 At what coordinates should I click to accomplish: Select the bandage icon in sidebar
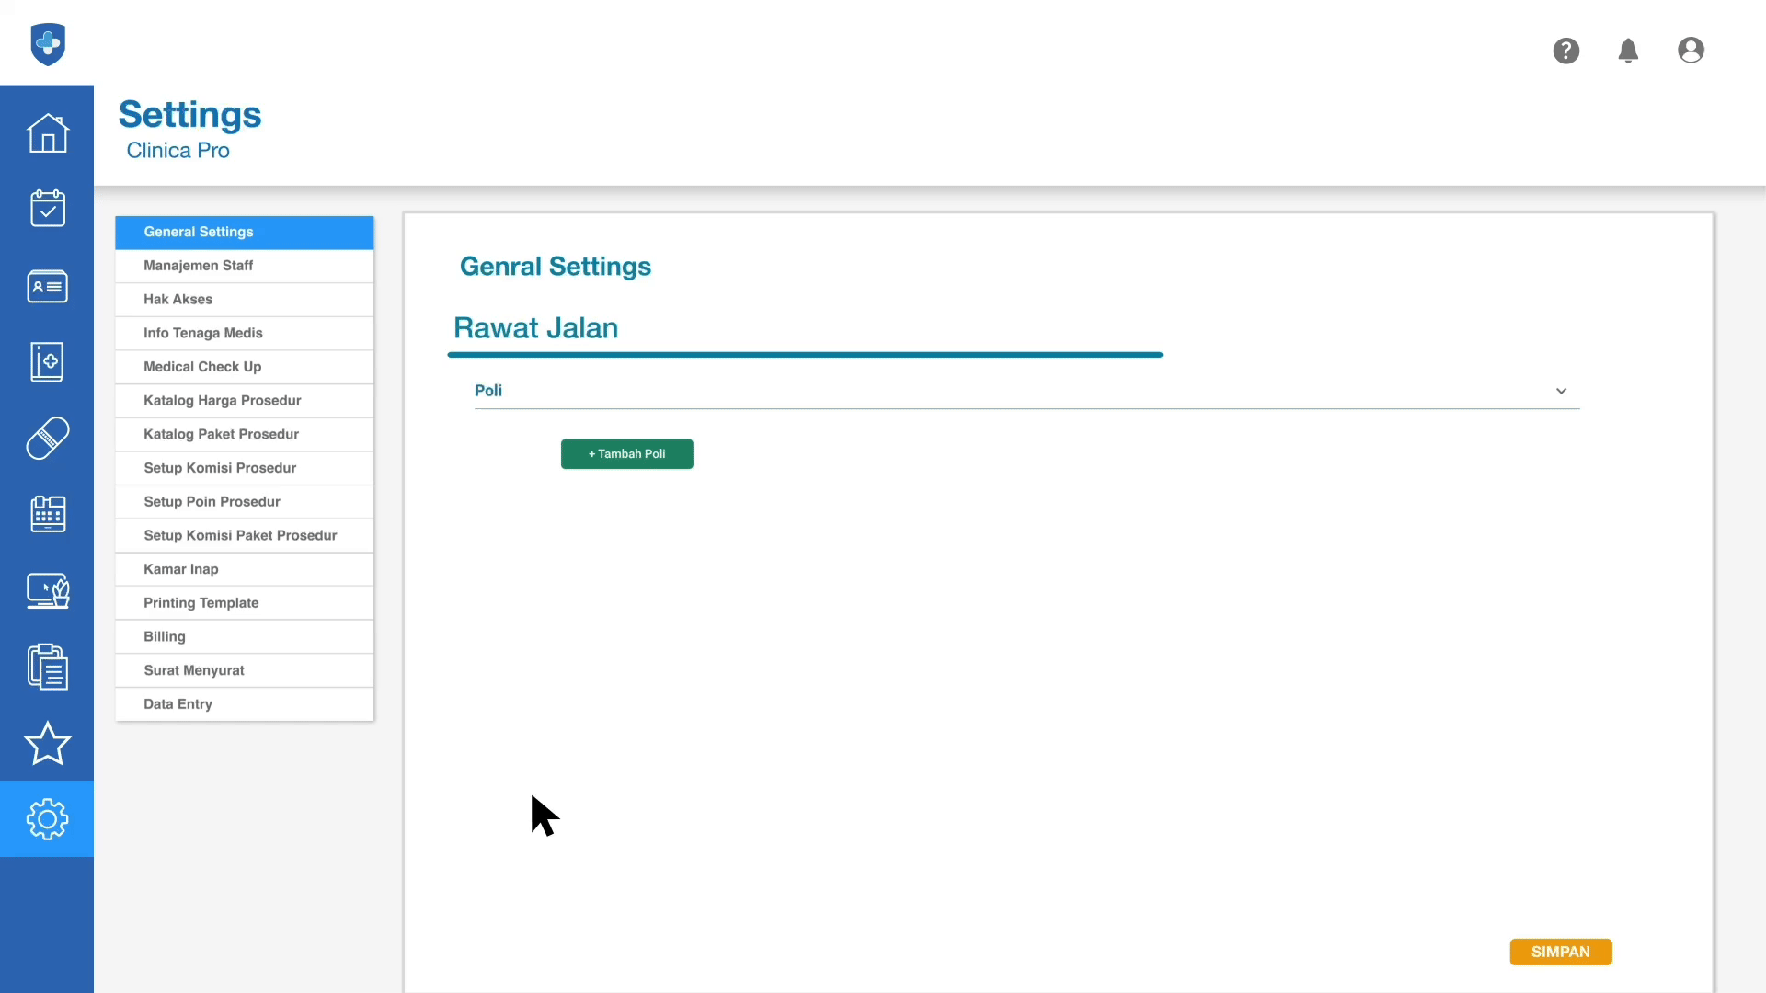pyautogui.click(x=47, y=439)
